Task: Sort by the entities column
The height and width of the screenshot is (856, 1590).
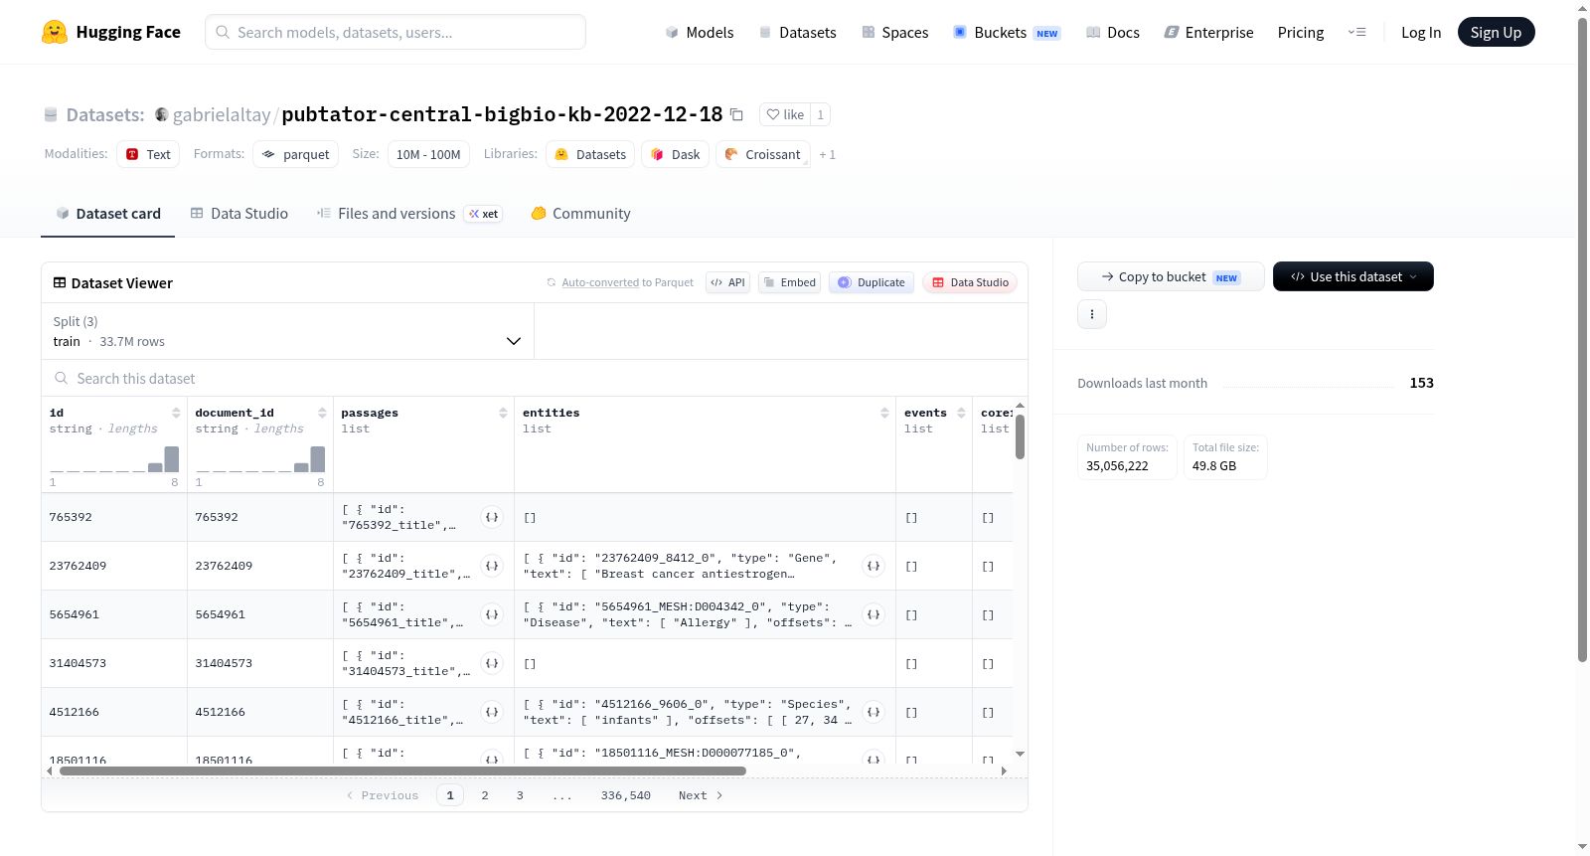Action: pos(884,413)
